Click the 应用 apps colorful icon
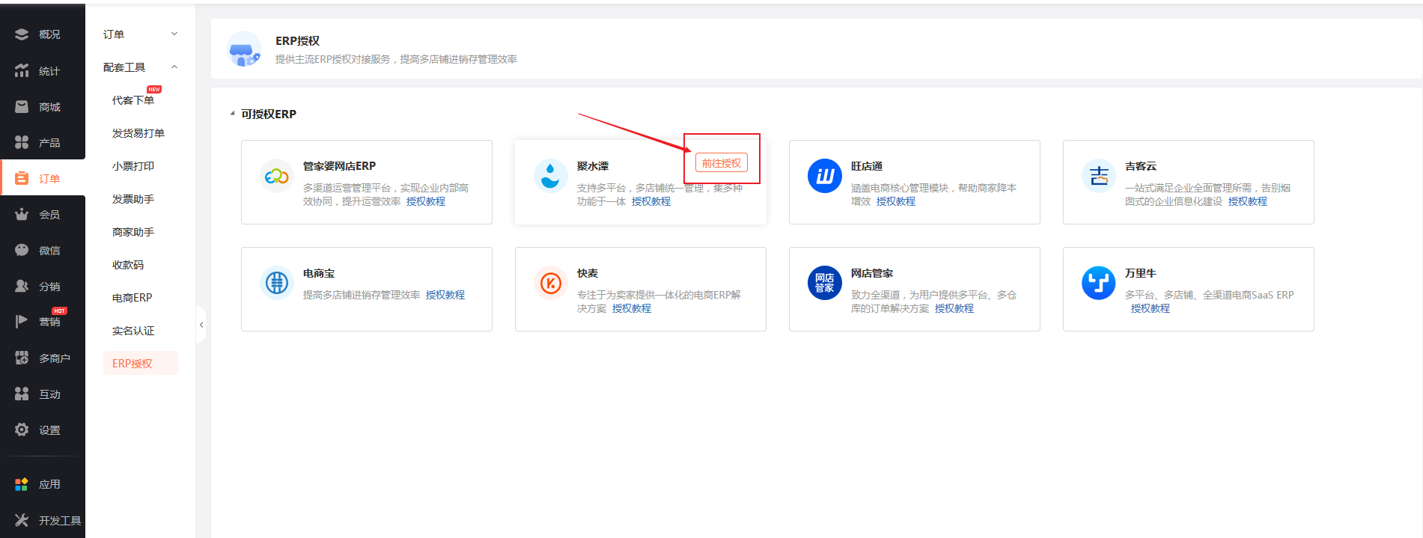Image resolution: width=1423 pixels, height=538 pixels. click(x=22, y=484)
